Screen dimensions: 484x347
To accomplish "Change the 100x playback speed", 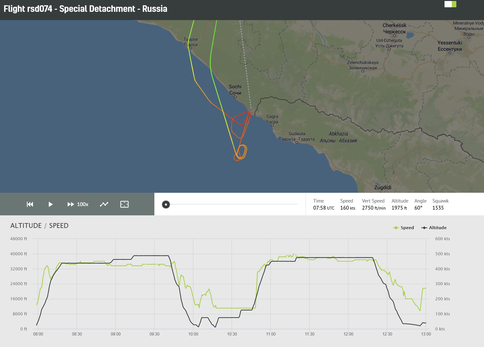I will pyautogui.click(x=83, y=204).
